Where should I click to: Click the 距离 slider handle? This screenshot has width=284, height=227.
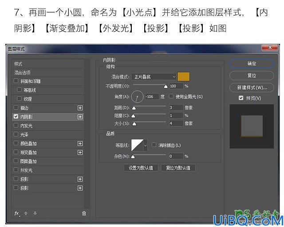(x=134, y=108)
